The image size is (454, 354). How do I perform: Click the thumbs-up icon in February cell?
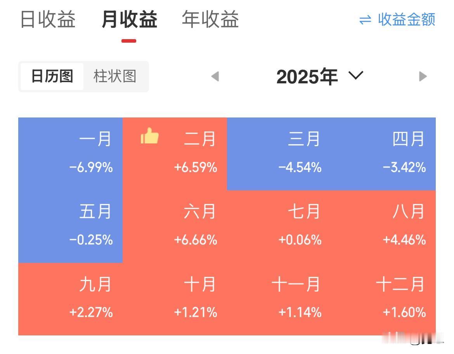click(x=150, y=136)
